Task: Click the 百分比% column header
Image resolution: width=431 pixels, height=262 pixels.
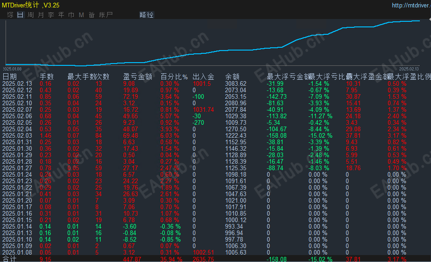Action: click(x=174, y=77)
